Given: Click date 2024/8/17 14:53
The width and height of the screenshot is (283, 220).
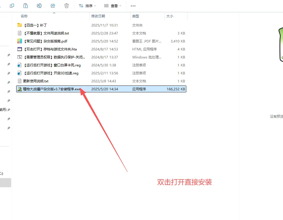Looking at the screenshot, I should pyautogui.click(x=105, y=49).
